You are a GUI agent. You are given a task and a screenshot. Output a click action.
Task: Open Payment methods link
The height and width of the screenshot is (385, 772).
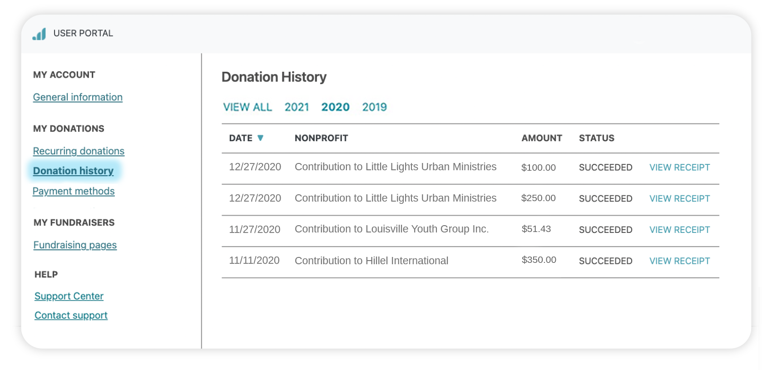click(x=74, y=191)
